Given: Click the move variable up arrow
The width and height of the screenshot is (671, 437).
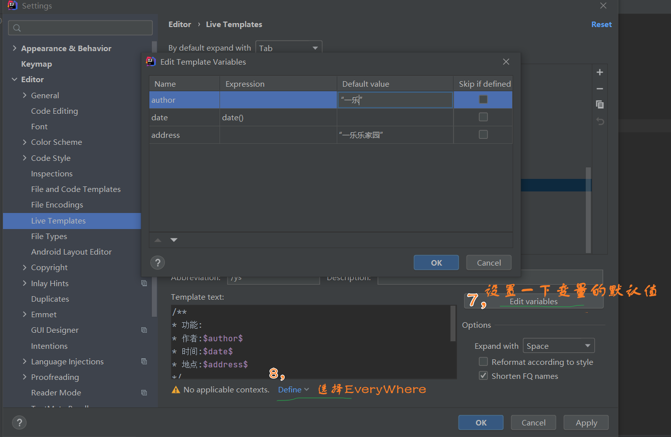Looking at the screenshot, I should pyautogui.click(x=158, y=240).
